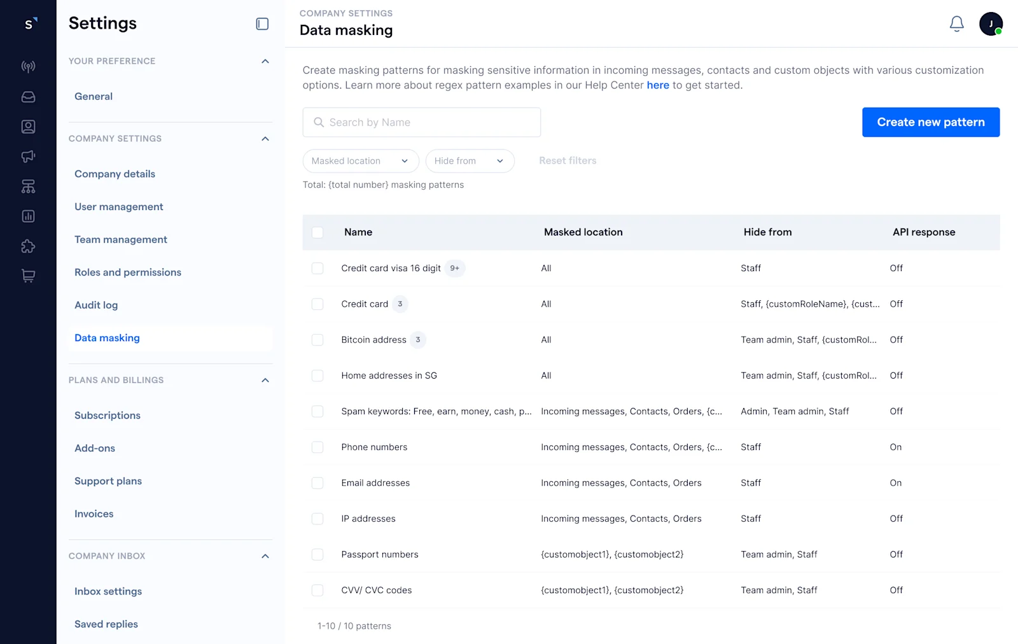The width and height of the screenshot is (1018, 644).
Task: Click the Create new pattern button
Action: pyautogui.click(x=930, y=122)
